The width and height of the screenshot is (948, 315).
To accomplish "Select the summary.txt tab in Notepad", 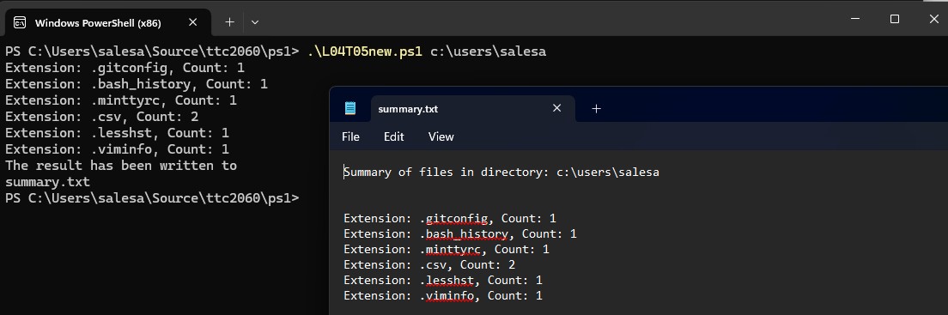I will (x=472, y=109).
